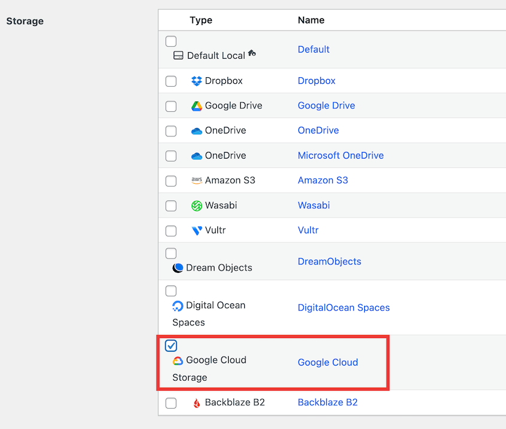Open the Google Cloud link
Screen dimensions: 506x429
[328, 362]
